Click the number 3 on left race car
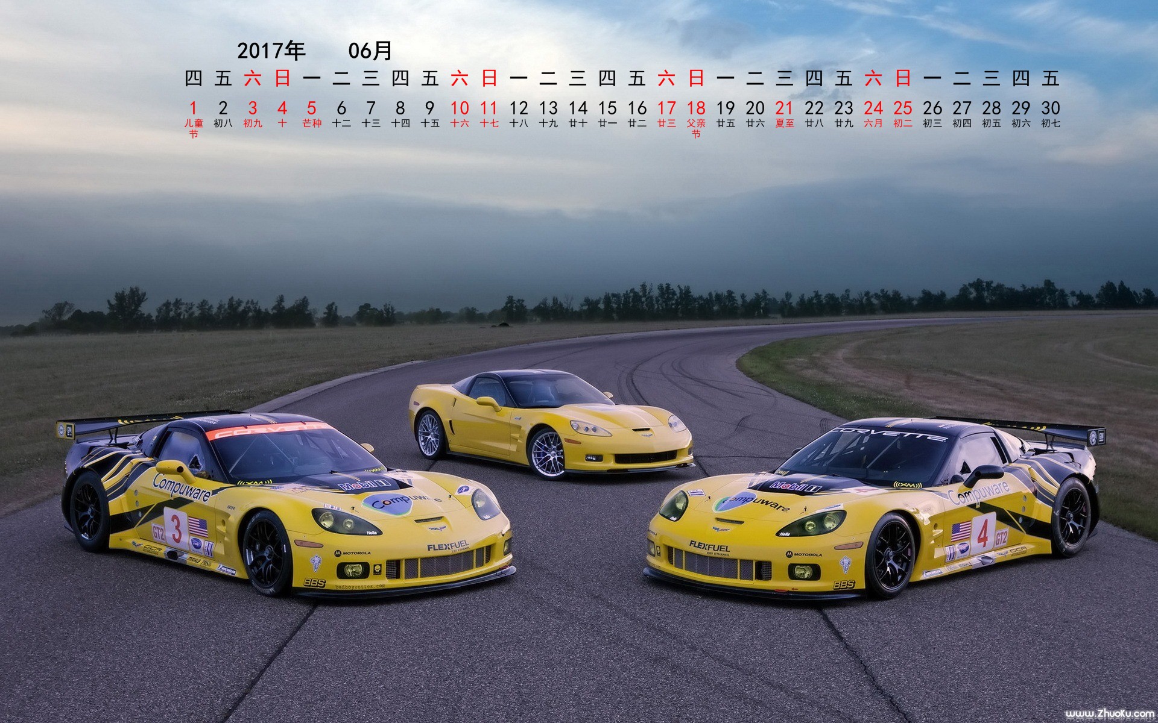Viewport: 1158px width, 723px height. coord(176,528)
